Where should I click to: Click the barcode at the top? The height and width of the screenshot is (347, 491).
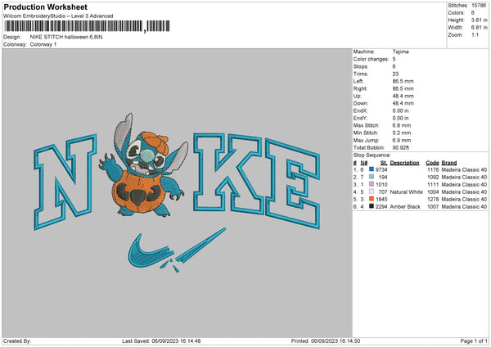tap(87, 26)
